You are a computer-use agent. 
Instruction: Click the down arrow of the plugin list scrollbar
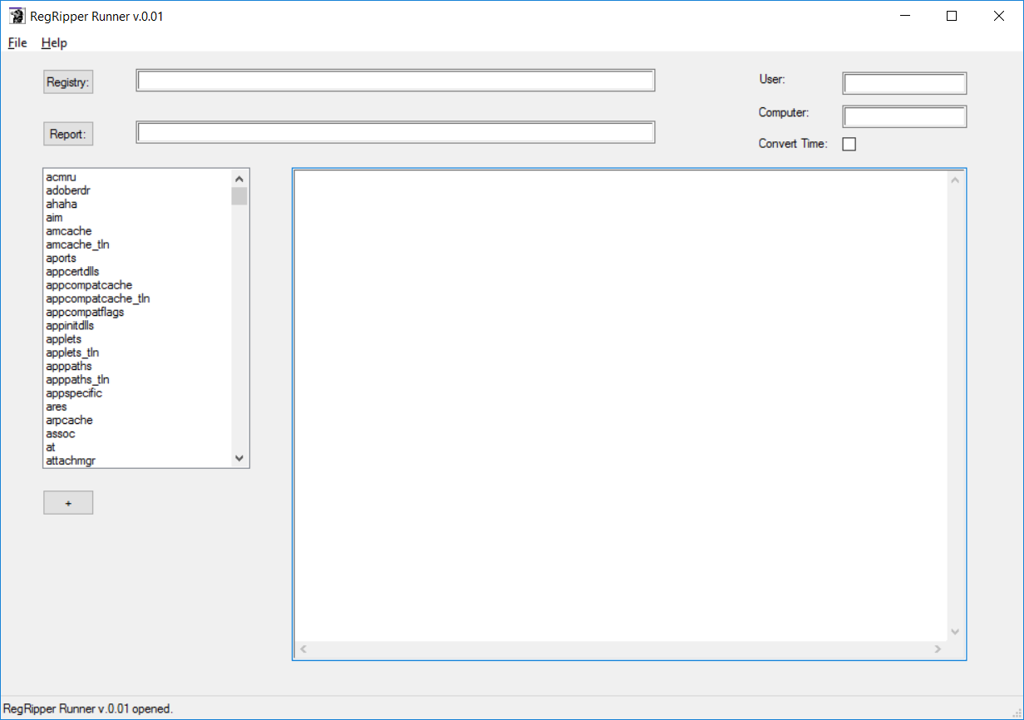[239, 458]
